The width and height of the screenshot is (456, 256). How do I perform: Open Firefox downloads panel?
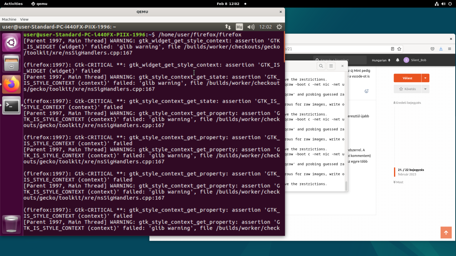click(x=441, y=49)
